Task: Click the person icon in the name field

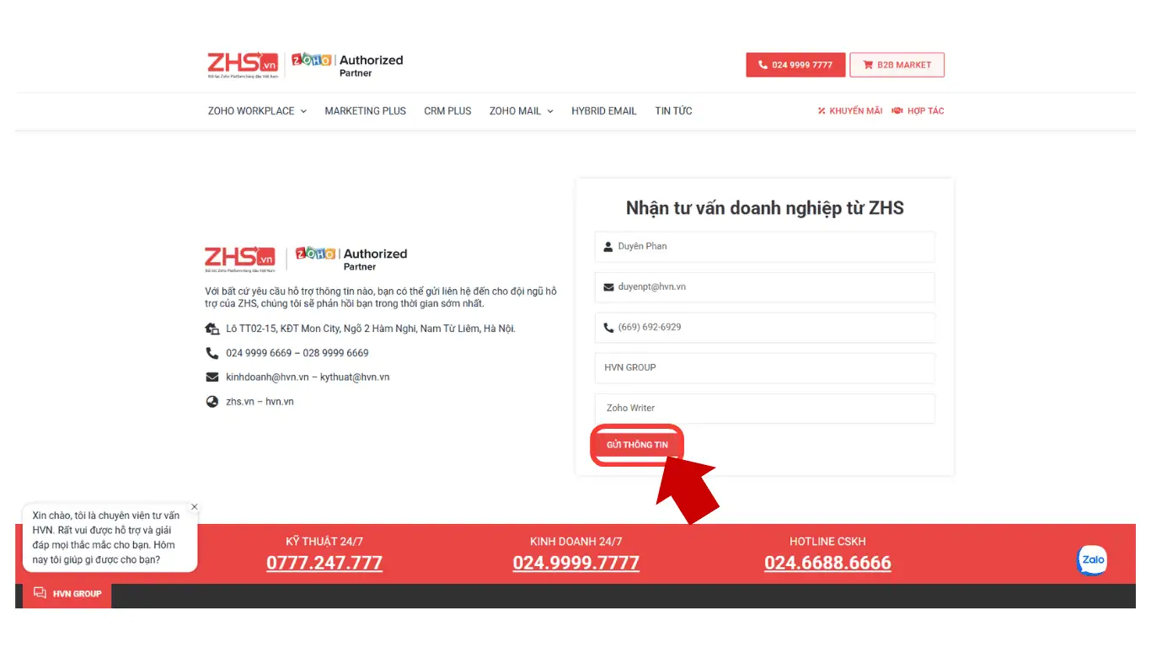Action: [608, 246]
